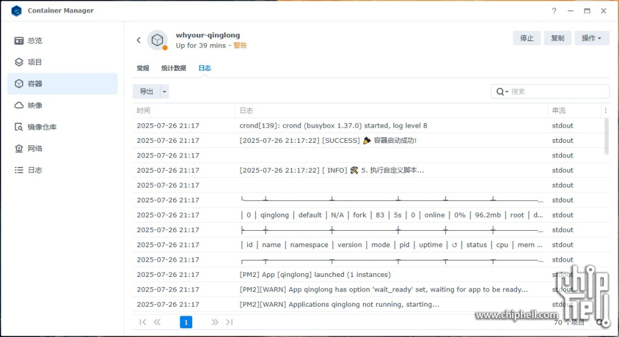Open the 镜像仓库 registry search icon
619x337 pixels.
tap(19, 127)
